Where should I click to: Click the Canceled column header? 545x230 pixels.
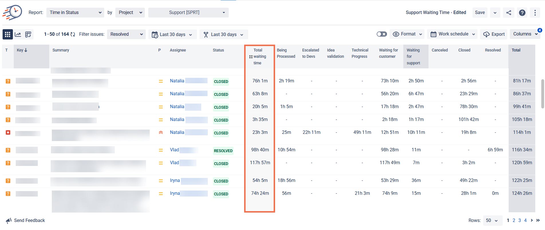point(440,50)
